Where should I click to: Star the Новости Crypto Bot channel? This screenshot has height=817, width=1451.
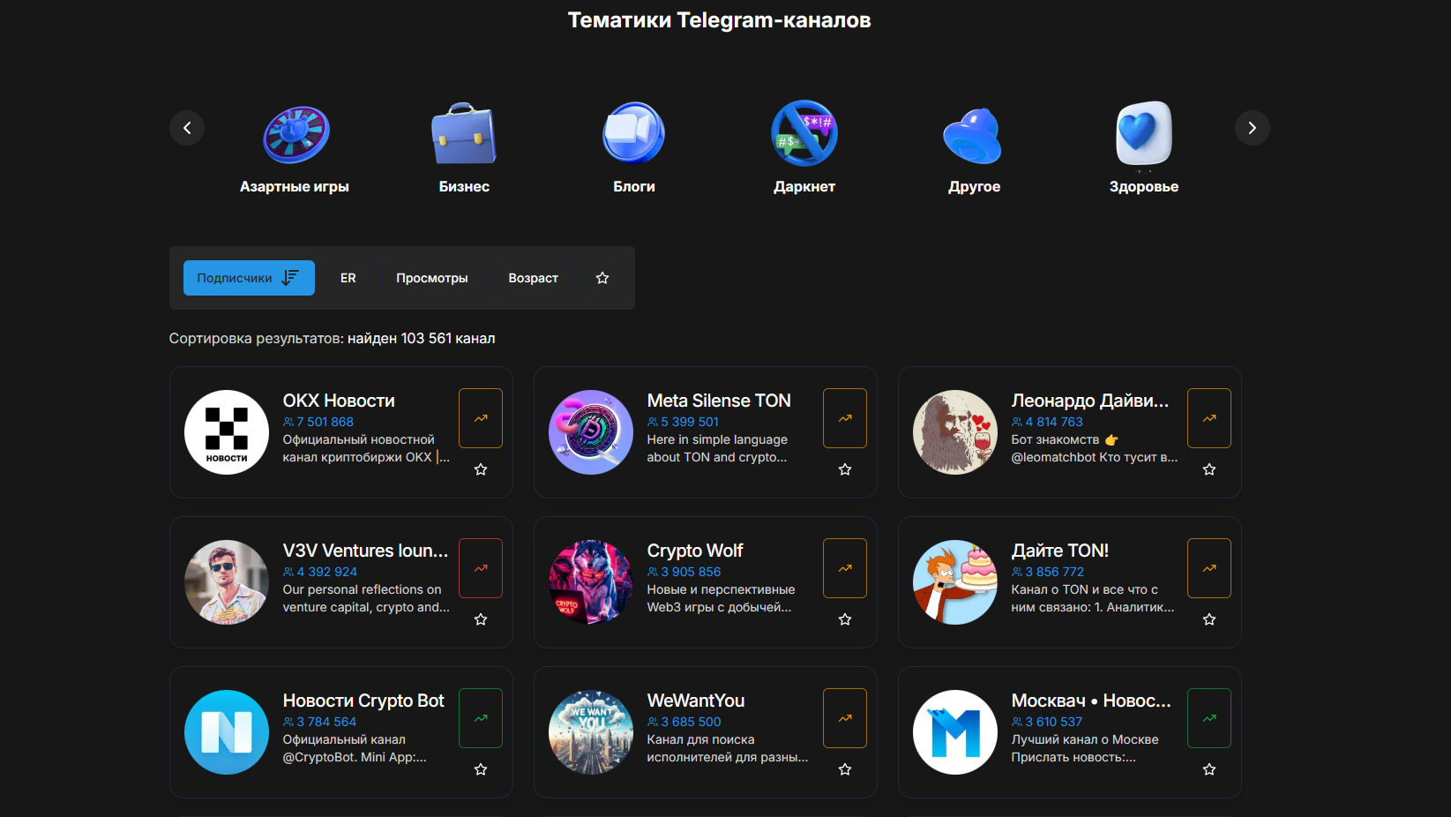pyautogui.click(x=481, y=769)
